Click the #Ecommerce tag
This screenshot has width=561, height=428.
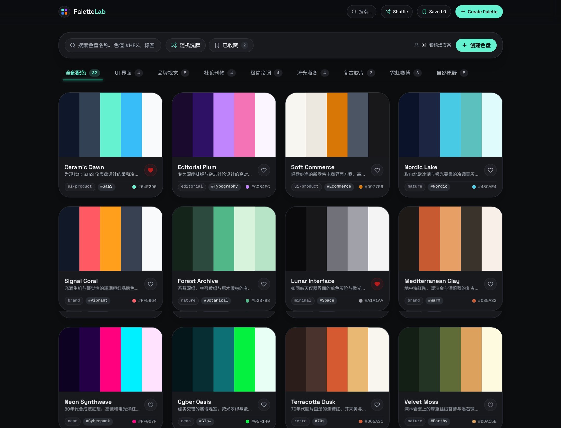point(339,187)
